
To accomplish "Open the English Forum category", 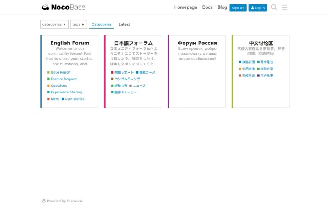I will point(70,43).
